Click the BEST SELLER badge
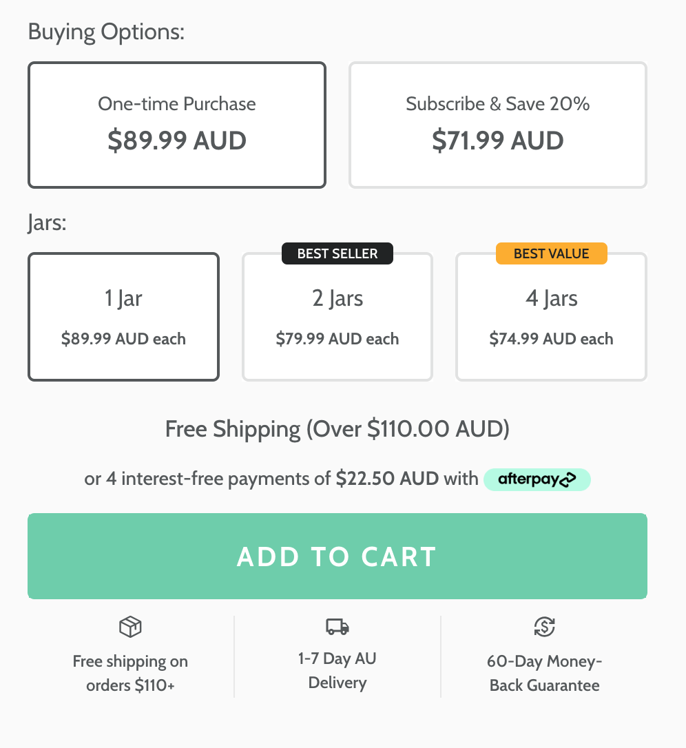The height and width of the screenshot is (748, 686). [x=337, y=253]
